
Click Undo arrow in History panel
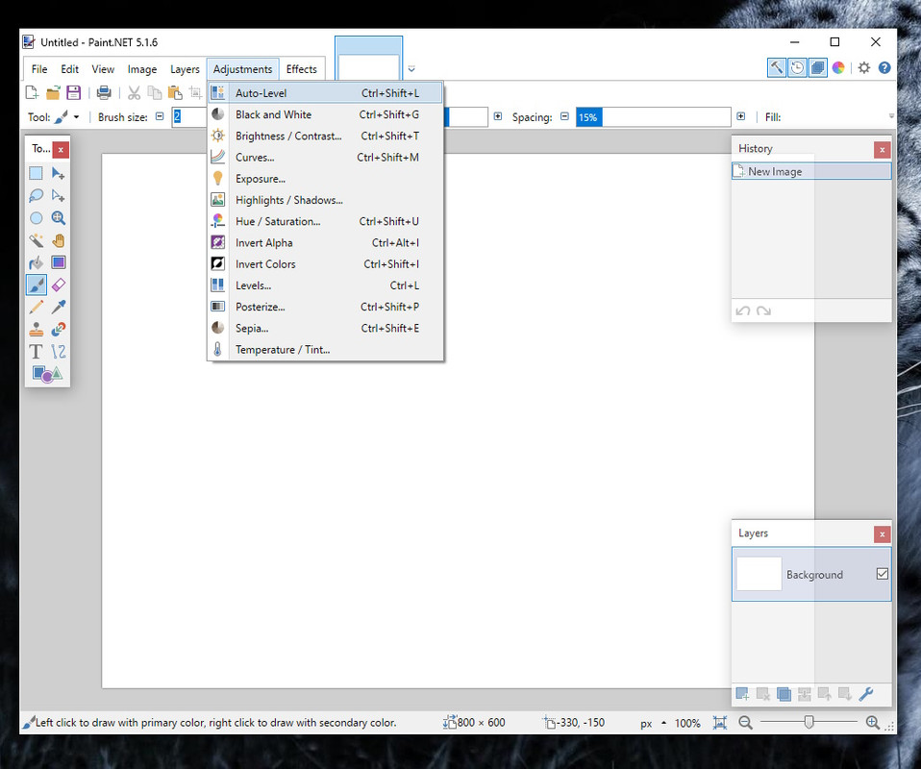(743, 310)
